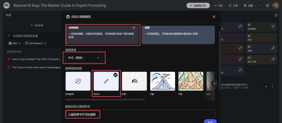Expand the Fast Research dropdown
Image resolution: width=282 pixels, height=123 pixels.
[x=36, y=43]
